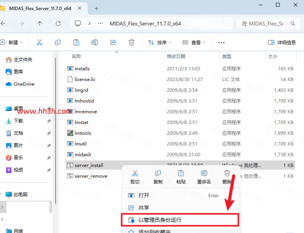
Task: Click the Refresh icon in navigation bar
Action: tap(58, 24)
